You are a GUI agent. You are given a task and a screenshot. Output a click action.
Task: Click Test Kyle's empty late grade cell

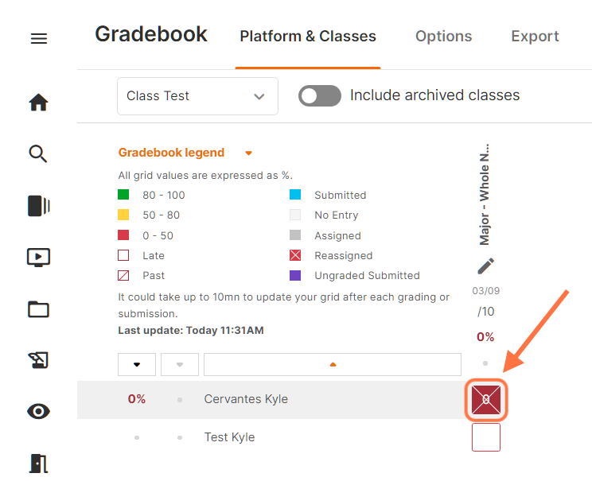pos(485,437)
